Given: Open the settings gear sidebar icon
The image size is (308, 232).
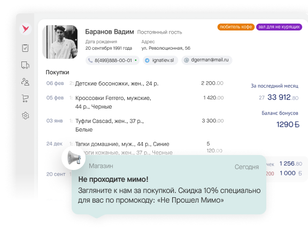Looking at the screenshot, I should tap(25, 115).
